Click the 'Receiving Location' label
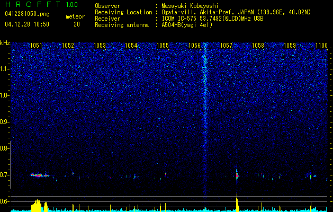Screen dimensions: 333x212 [123, 12]
